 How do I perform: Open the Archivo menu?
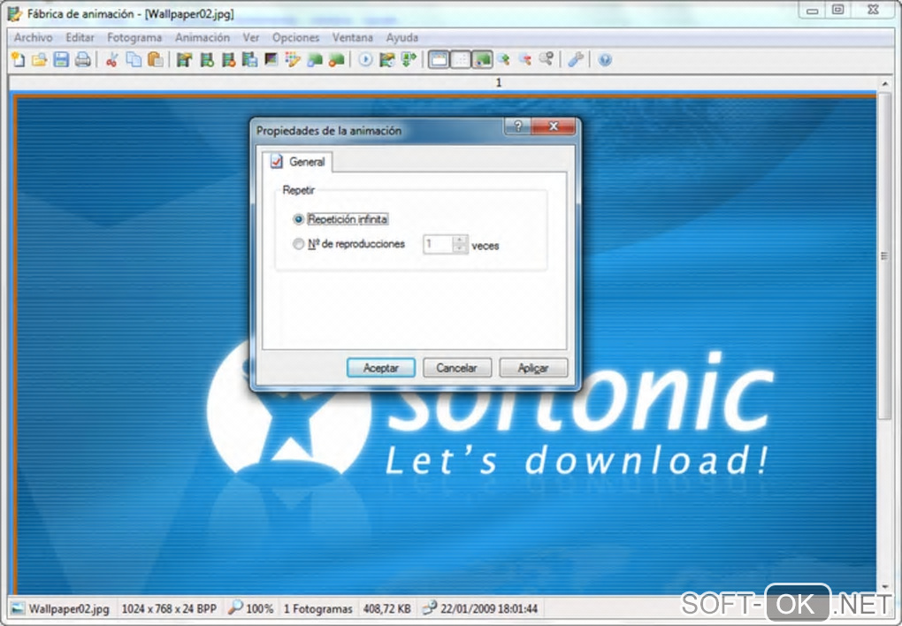(33, 37)
